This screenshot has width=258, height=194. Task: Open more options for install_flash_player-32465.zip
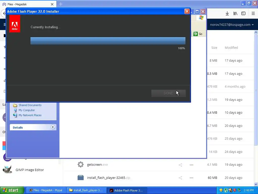point(191,178)
